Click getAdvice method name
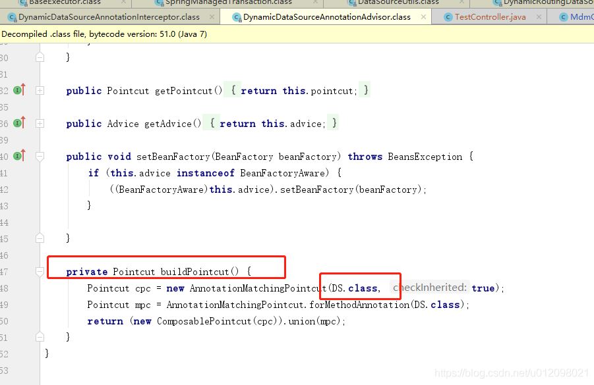Image resolution: width=594 pixels, height=385 pixels. [x=168, y=124]
